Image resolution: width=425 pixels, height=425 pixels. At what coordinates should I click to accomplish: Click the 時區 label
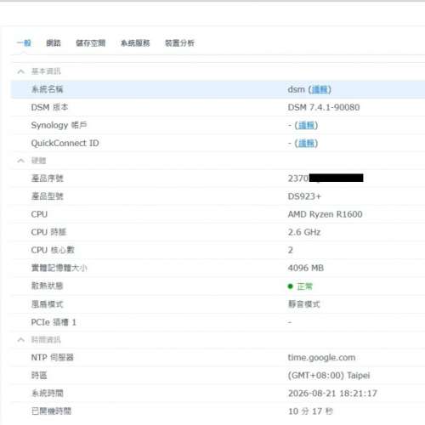(x=39, y=376)
